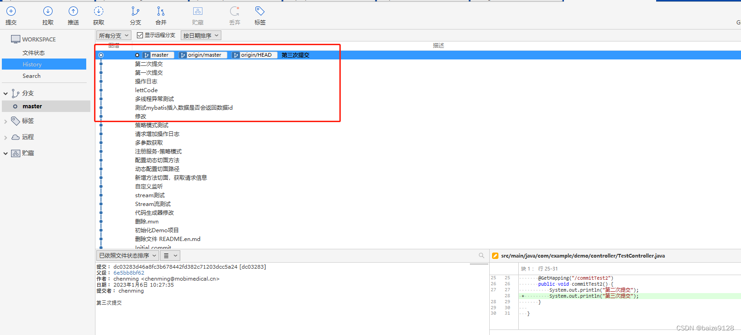Click the added line marked with plus in diff
The width and height of the screenshot is (741, 335).
(x=629, y=296)
